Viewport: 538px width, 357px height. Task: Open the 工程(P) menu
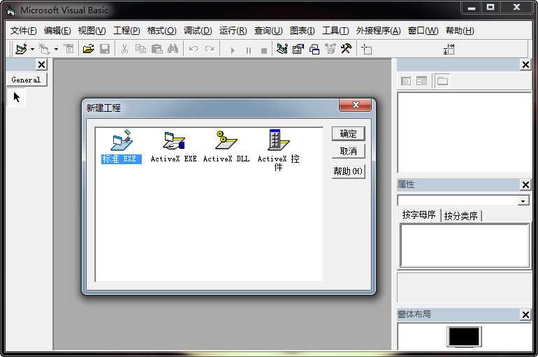(x=126, y=31)
